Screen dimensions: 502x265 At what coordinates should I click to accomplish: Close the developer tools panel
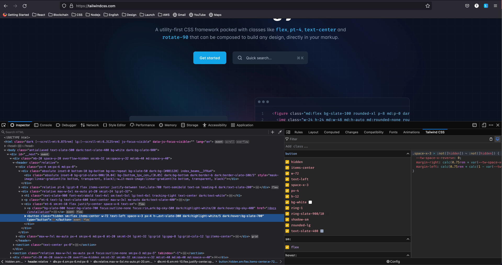pyautogui.click(x=498, y=125)
